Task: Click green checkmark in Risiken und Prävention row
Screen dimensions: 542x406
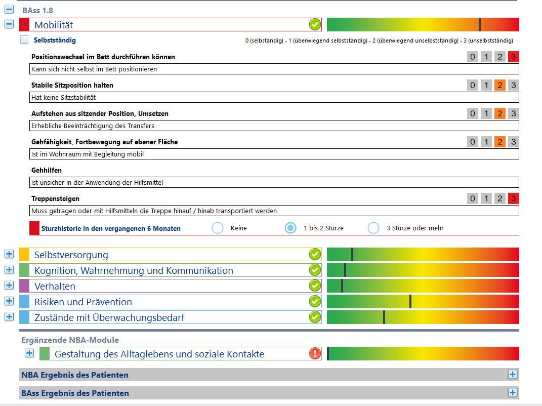Action: point(315,301)
